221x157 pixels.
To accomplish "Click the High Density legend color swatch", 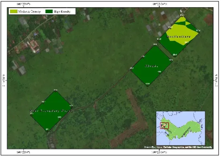I will coord(49,11).
